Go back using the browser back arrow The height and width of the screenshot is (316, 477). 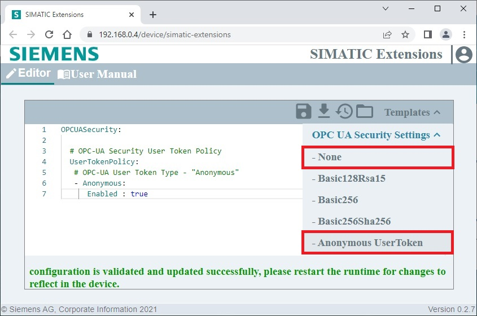click(x=13, y=34)
